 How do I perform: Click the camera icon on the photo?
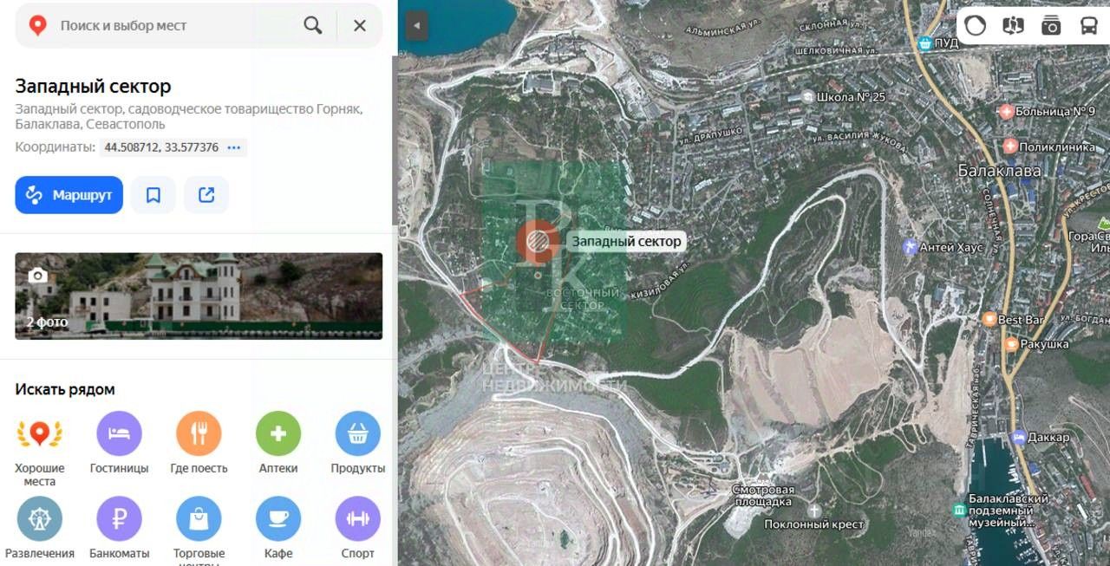37,276
